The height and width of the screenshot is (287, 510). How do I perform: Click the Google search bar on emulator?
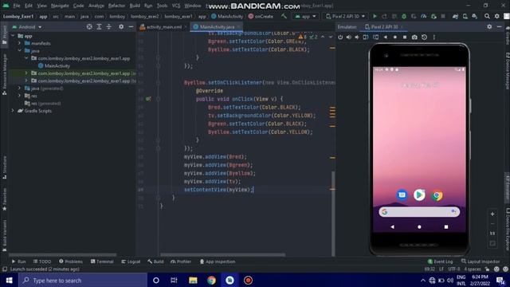(x=419, y=212)
